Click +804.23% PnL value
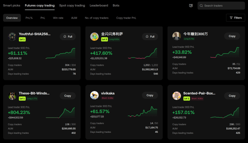The image size is (248, 143). (19, 112)
